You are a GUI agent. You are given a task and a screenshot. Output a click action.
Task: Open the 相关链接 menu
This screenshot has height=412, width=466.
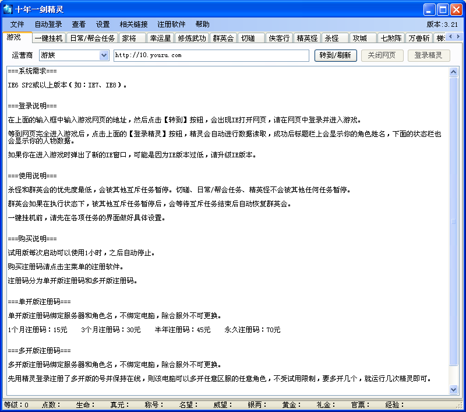click(x=133, y=24)
